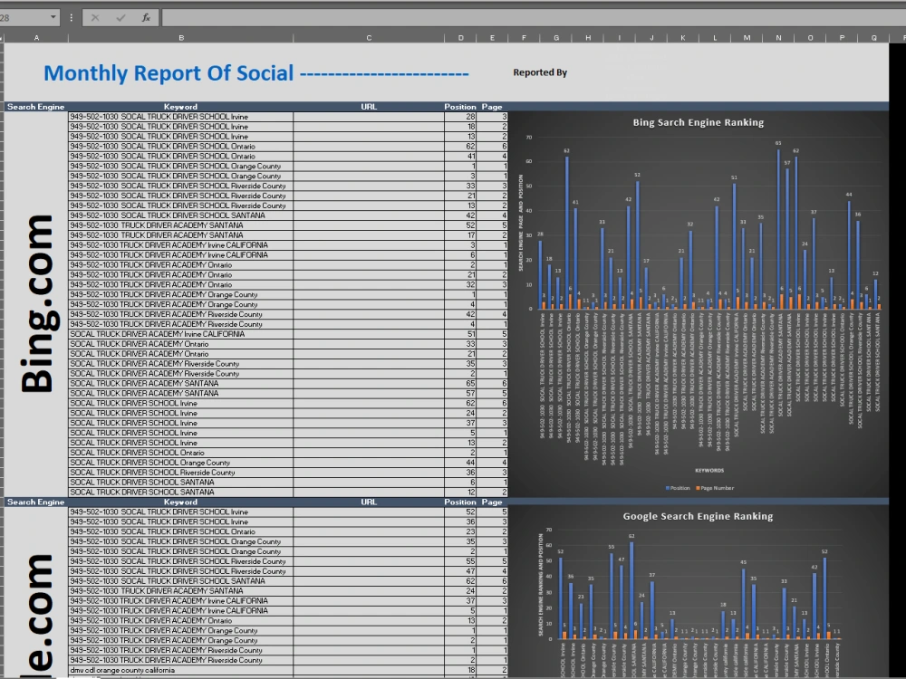Click the "Monthly Report Of Social" title
The height and width of the screenshot is (679, 906).
coord(169,72)
